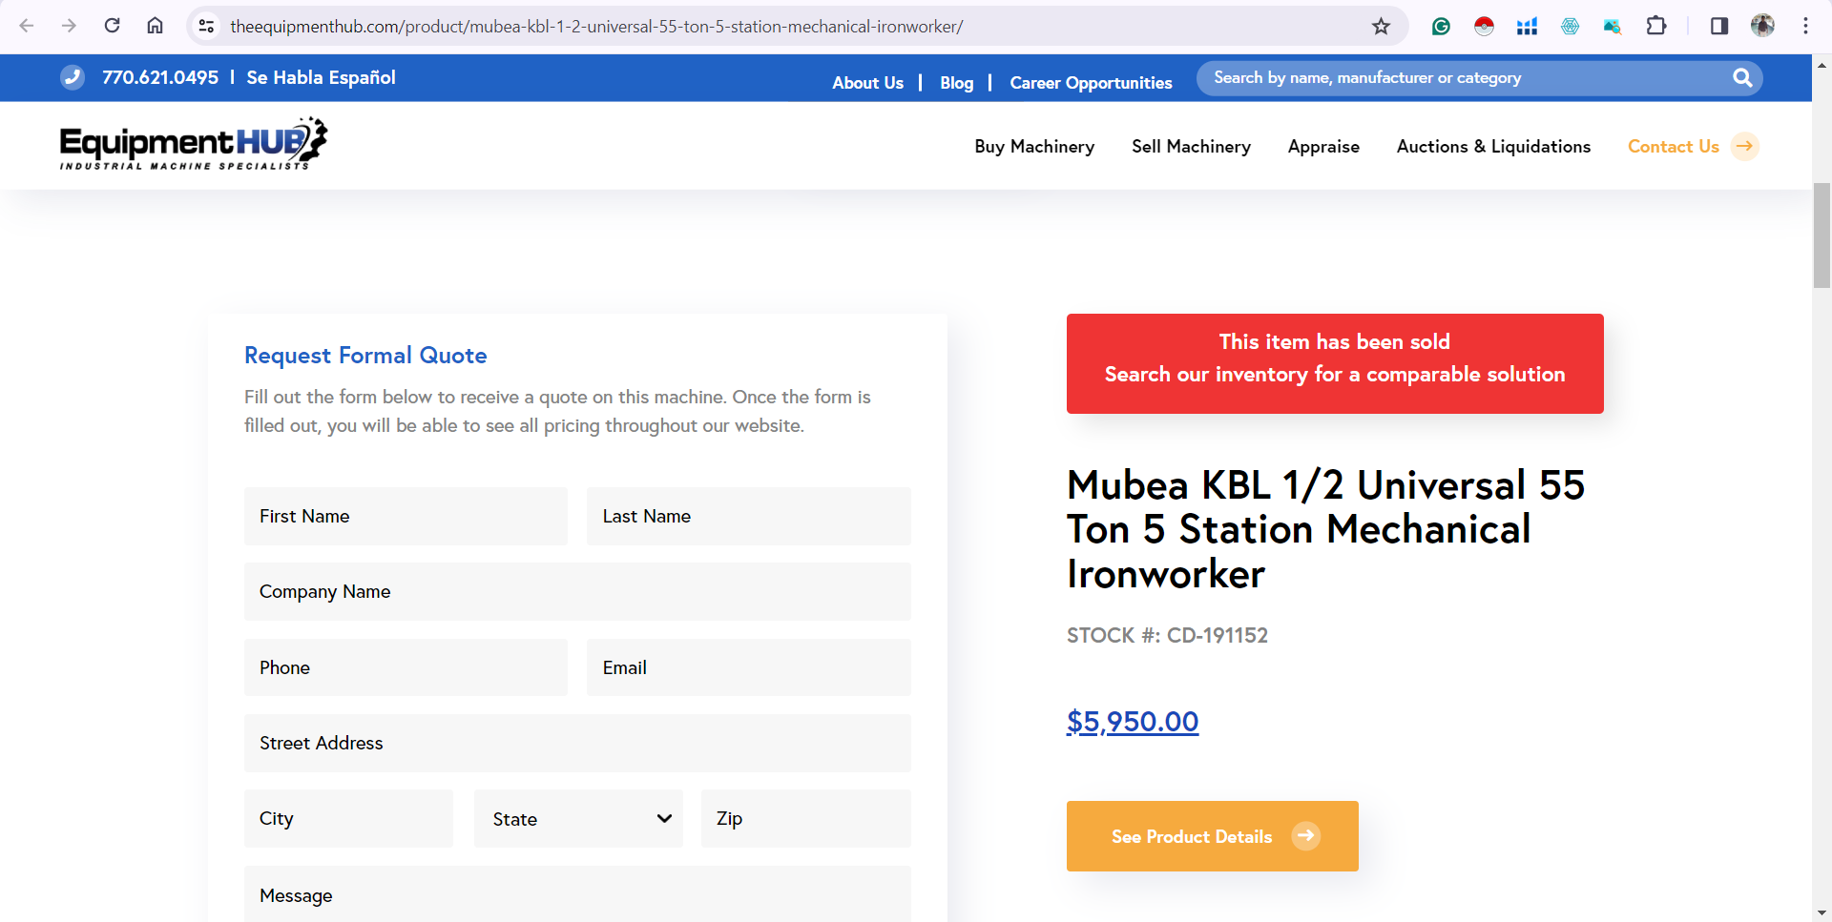Screen dimensions: 1832x922
Task: Go back to the previous page
Action: [27, 26]
